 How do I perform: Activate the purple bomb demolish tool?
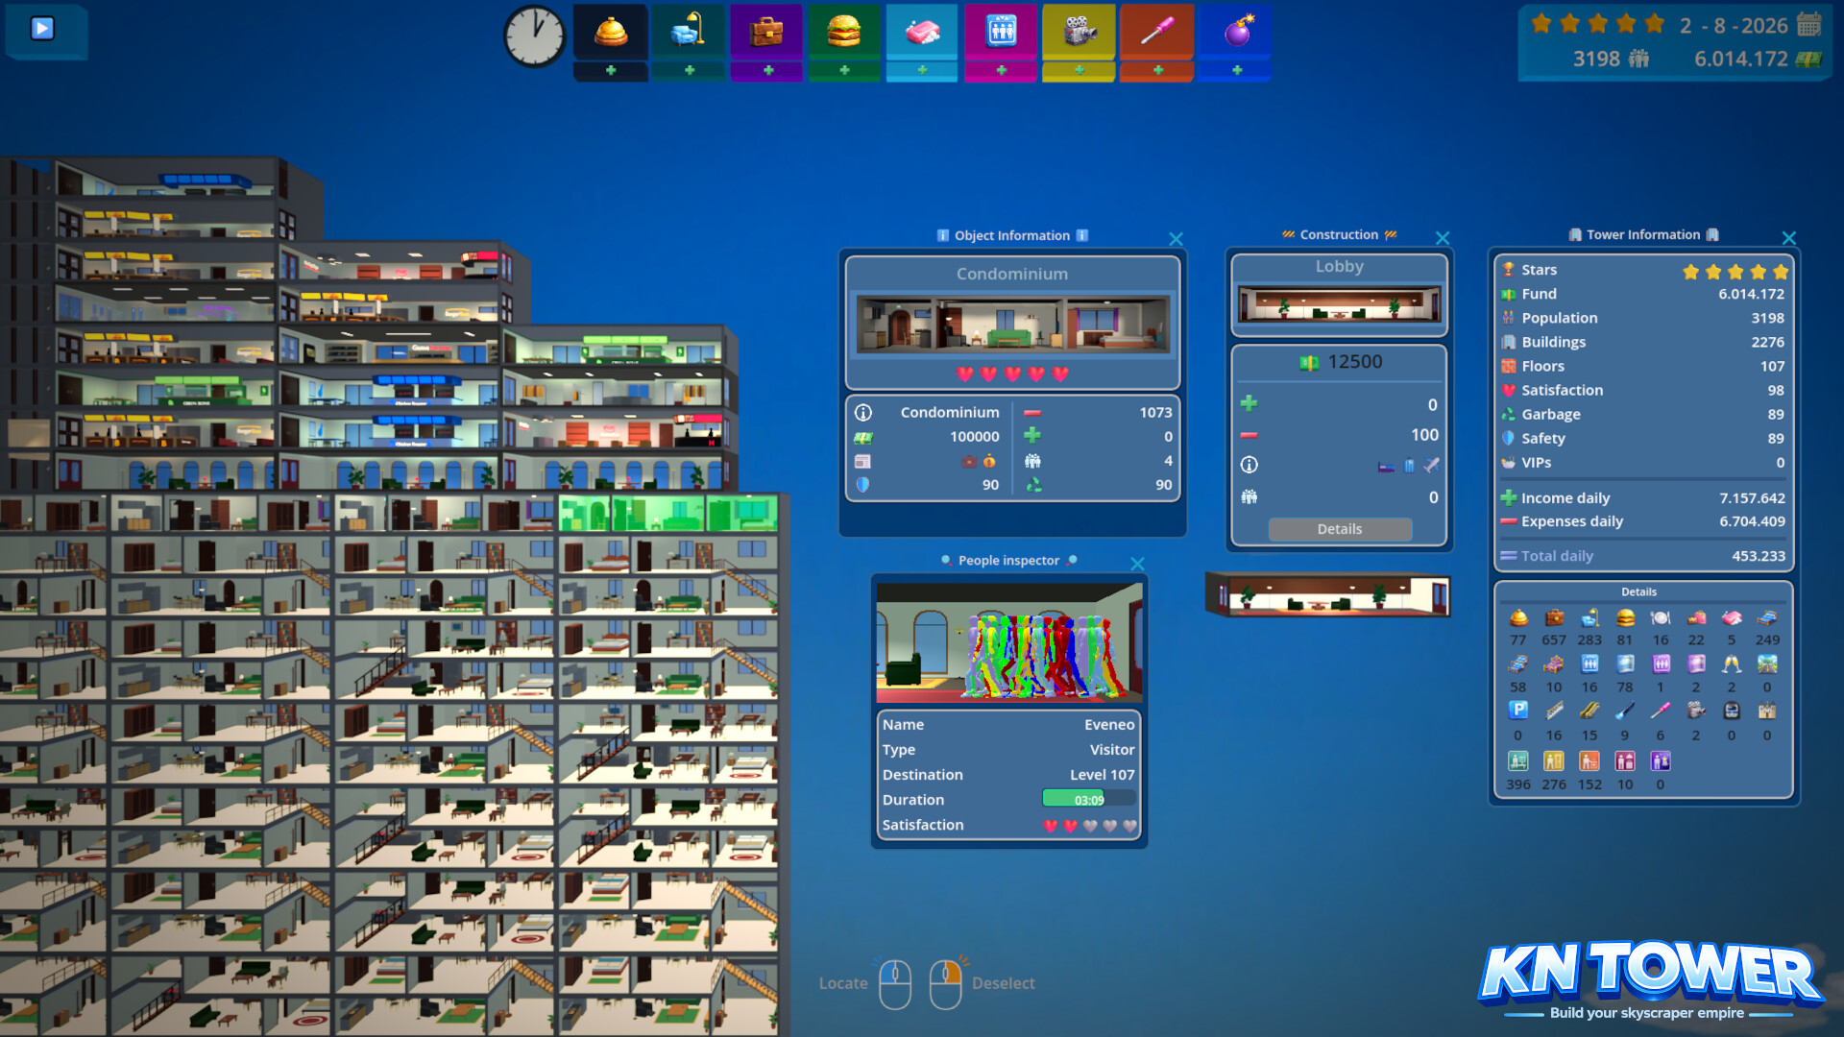tap(1236, 32)
